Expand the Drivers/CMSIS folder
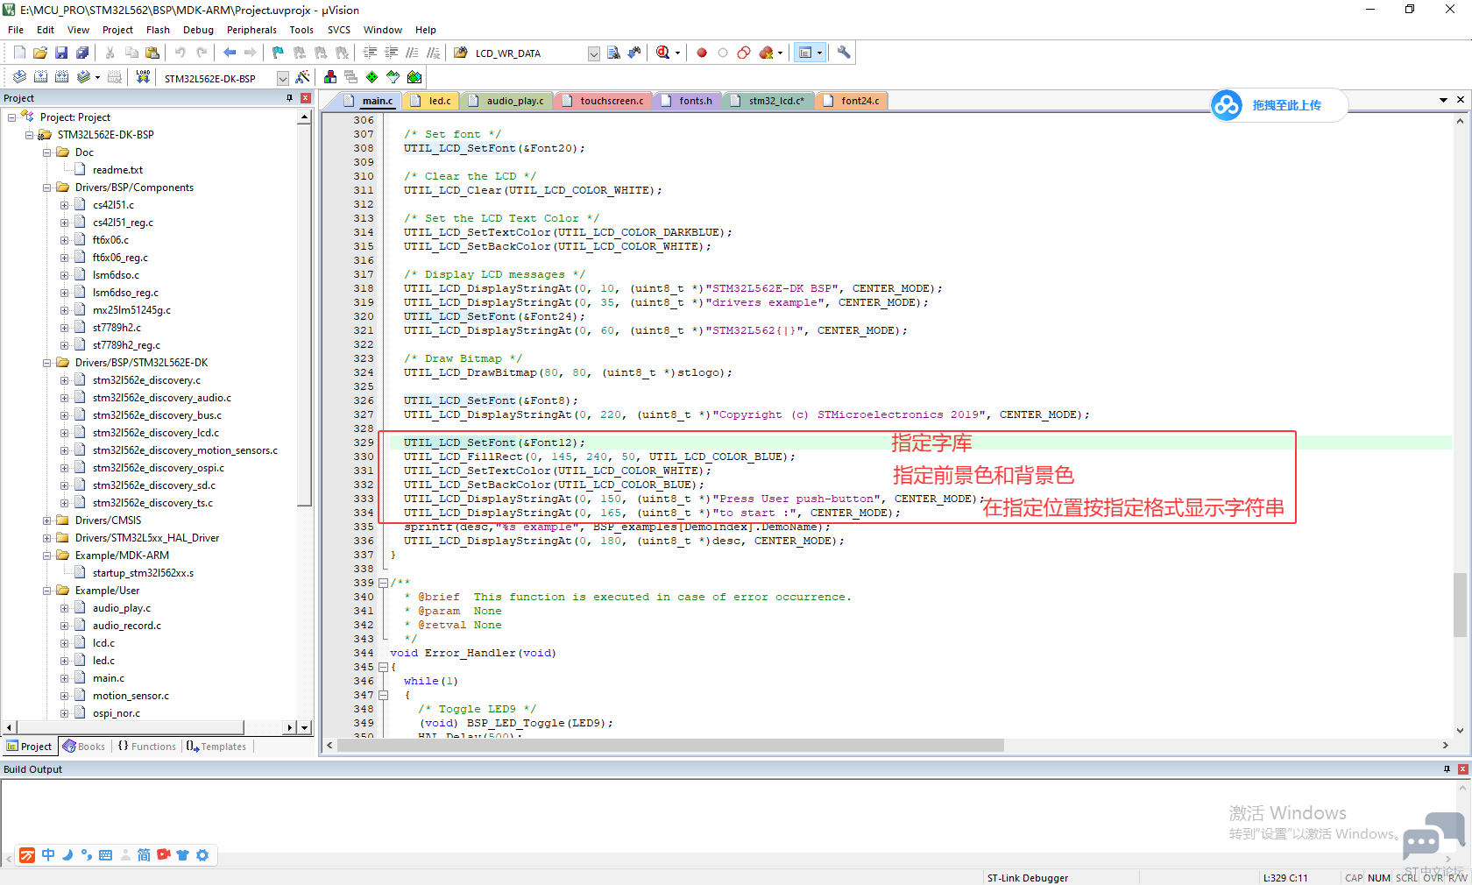This screenshot has height=885, width=1472. [x=47, y=520]
